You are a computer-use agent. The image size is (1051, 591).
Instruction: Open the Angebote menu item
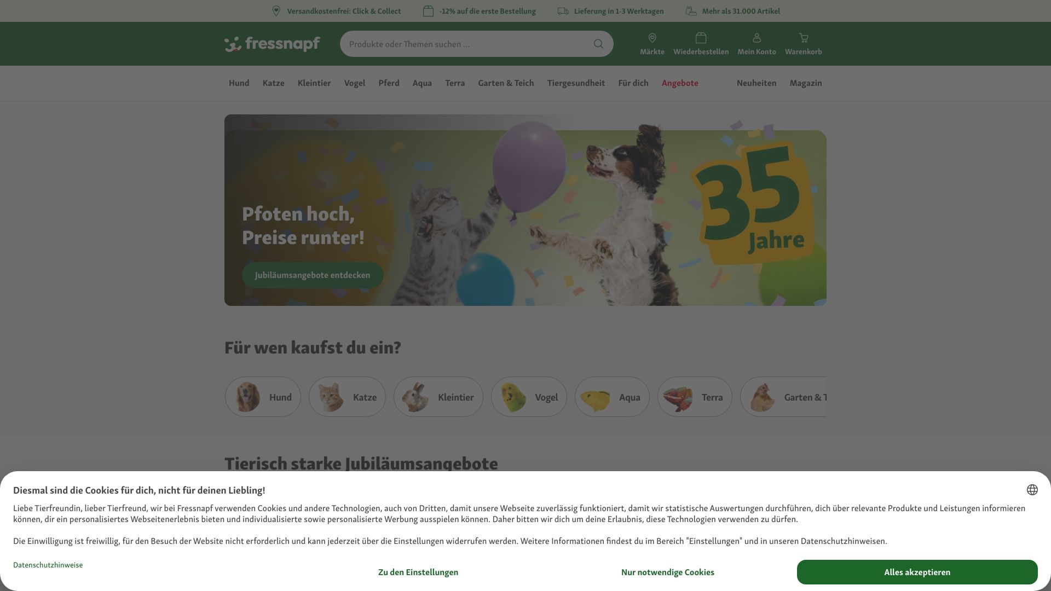pos(680,83)
